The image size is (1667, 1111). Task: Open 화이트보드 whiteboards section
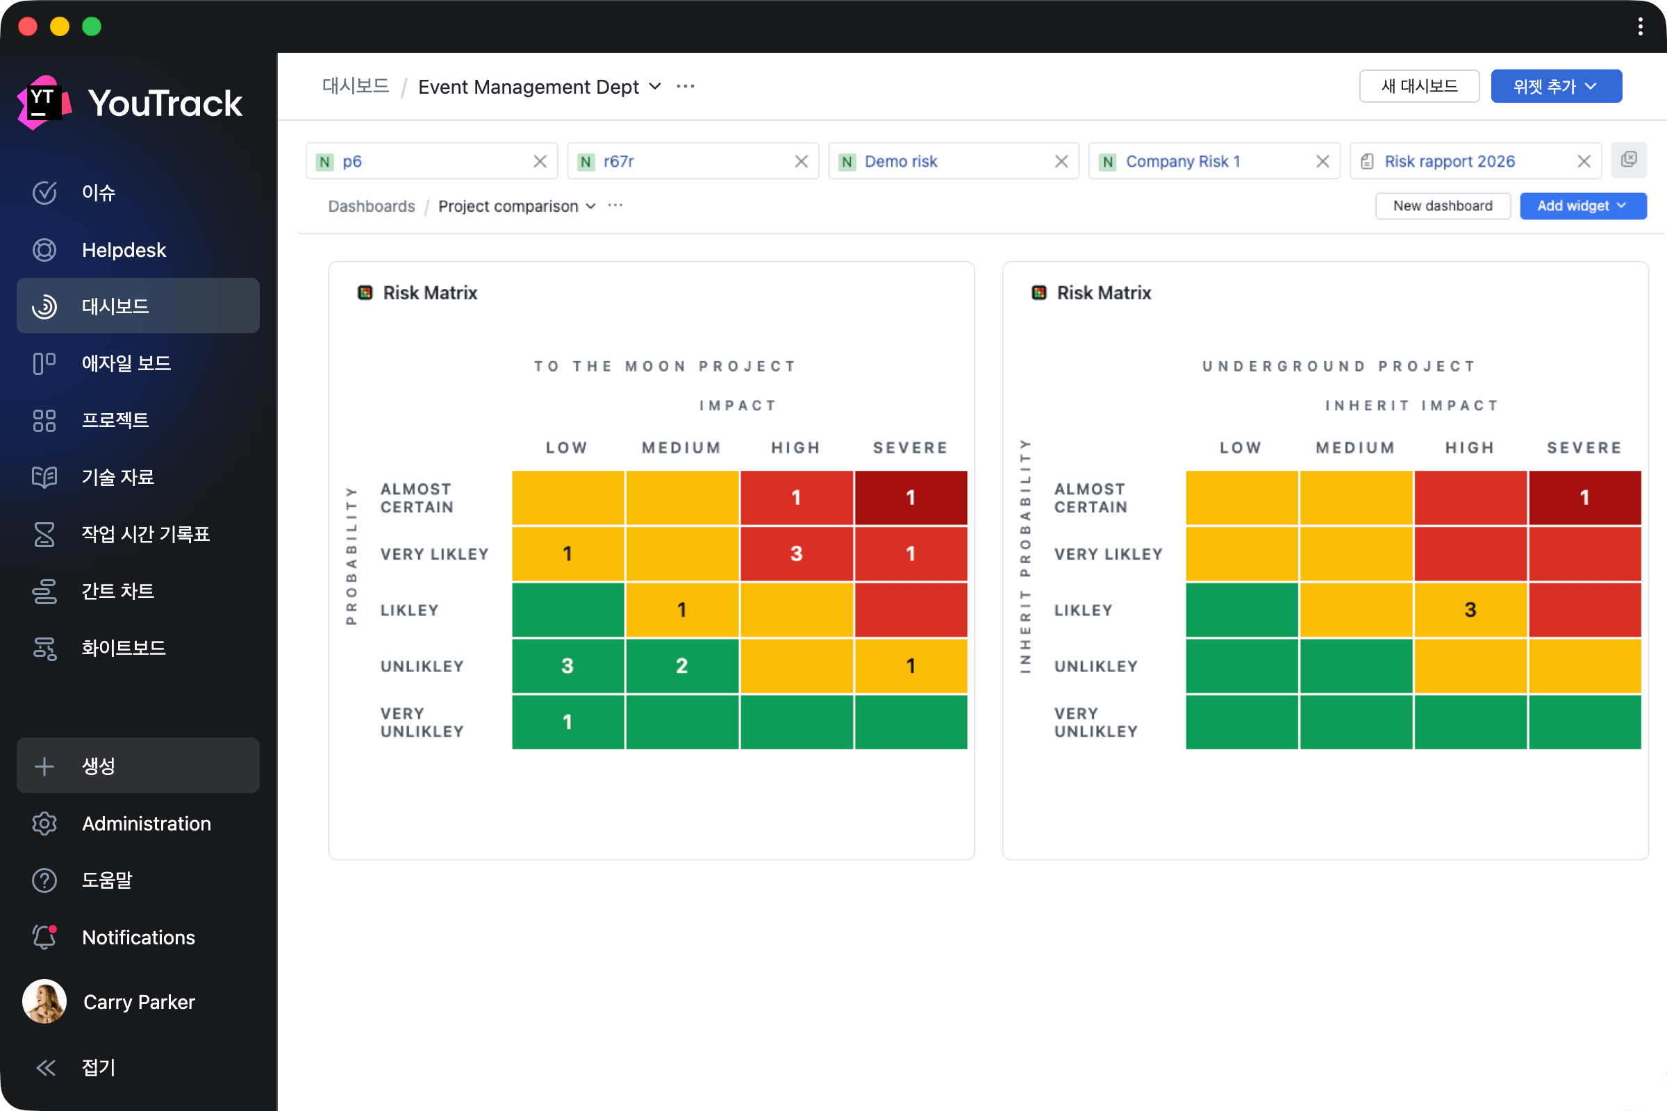pos(123,648)
